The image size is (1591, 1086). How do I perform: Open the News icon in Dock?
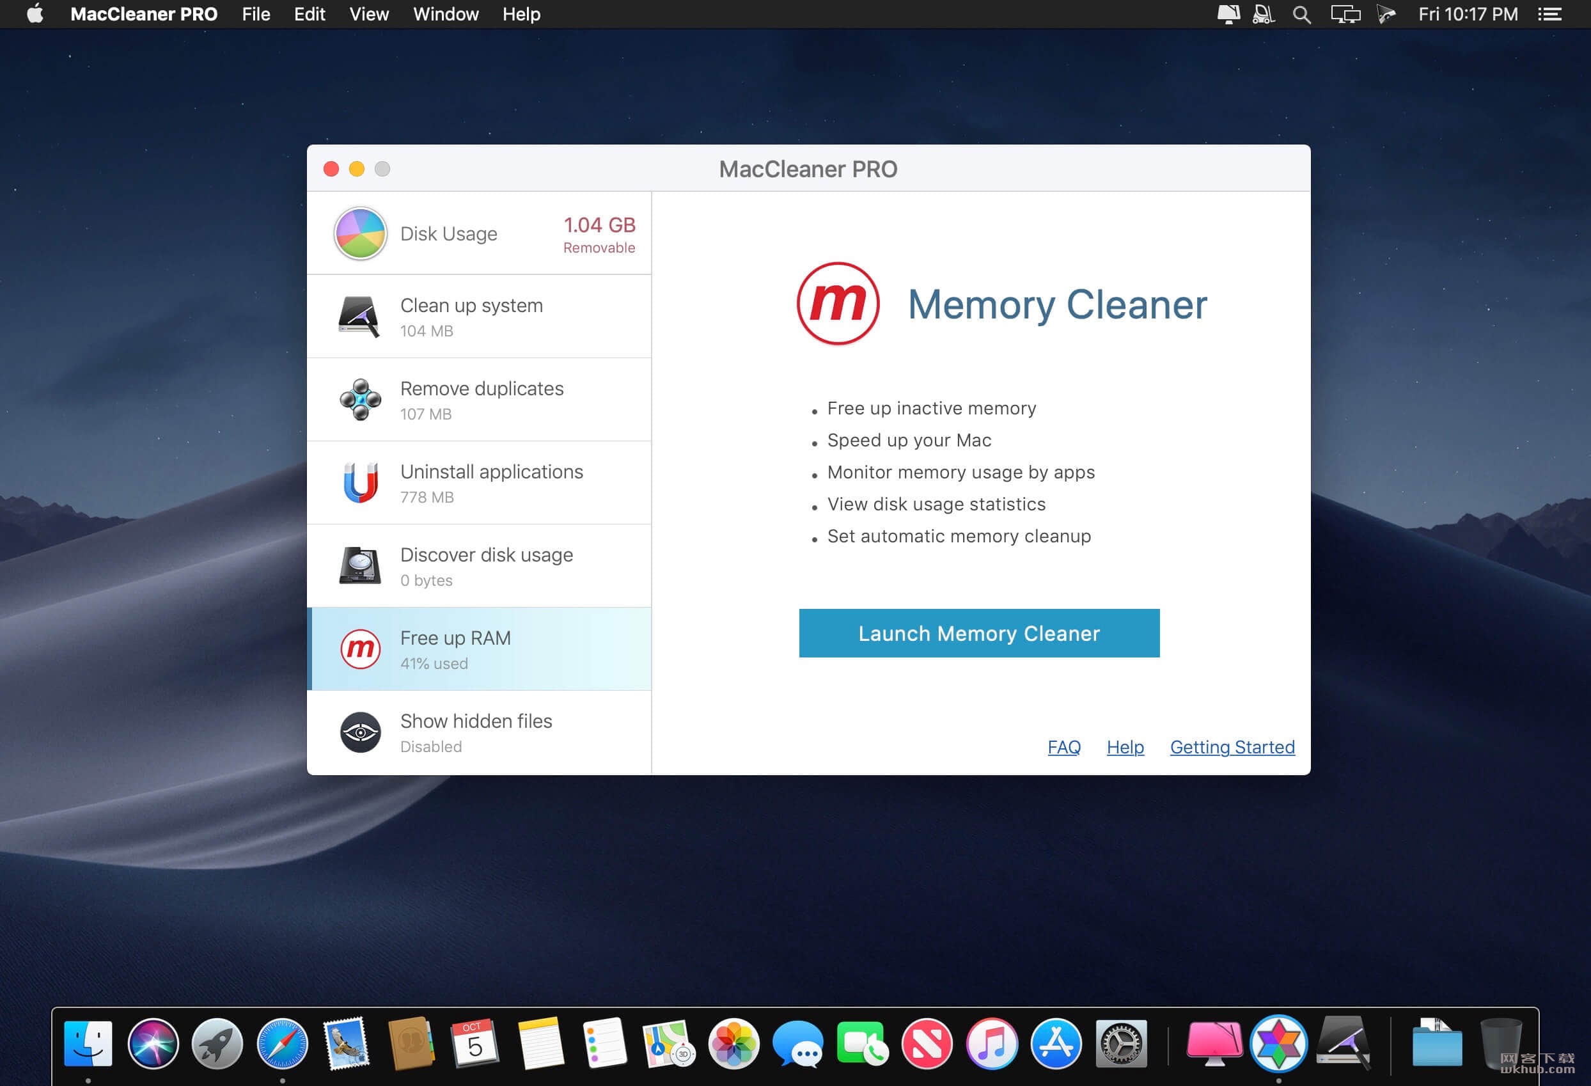click(x=927, y=1044)
